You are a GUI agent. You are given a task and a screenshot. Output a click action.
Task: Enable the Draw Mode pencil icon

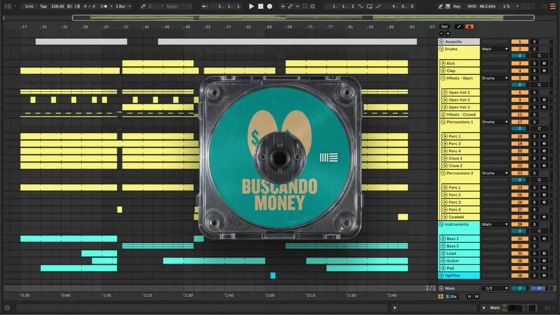[441, 7]
